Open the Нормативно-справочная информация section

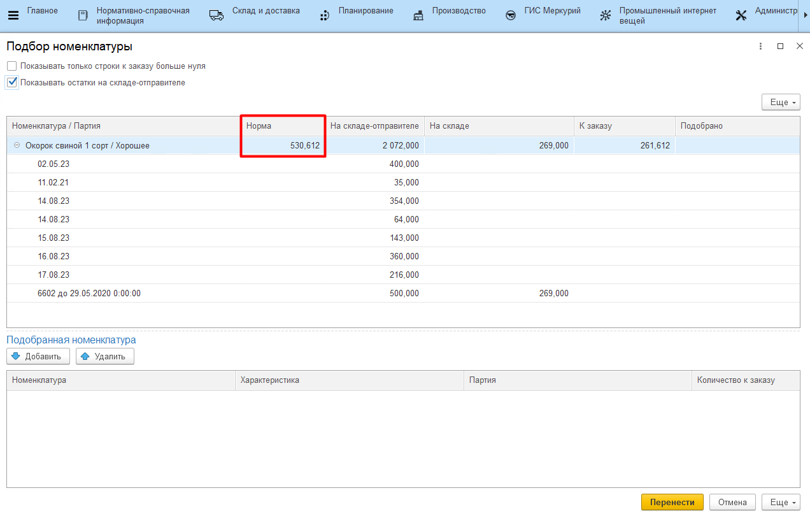coord(143,16)
